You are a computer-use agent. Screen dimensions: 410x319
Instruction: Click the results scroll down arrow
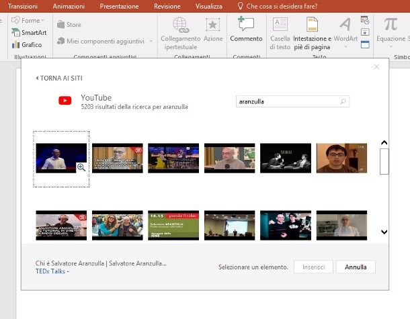pos(384,232)
